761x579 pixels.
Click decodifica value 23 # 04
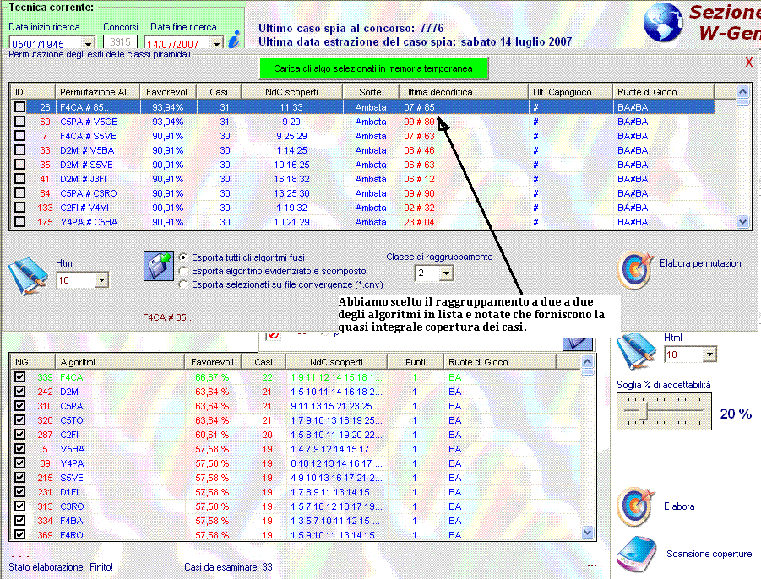(x=419, y=222)
